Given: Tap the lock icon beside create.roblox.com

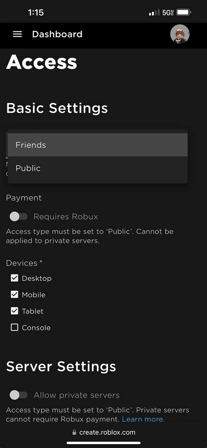Looking at the screenshot, I should 74,432.
